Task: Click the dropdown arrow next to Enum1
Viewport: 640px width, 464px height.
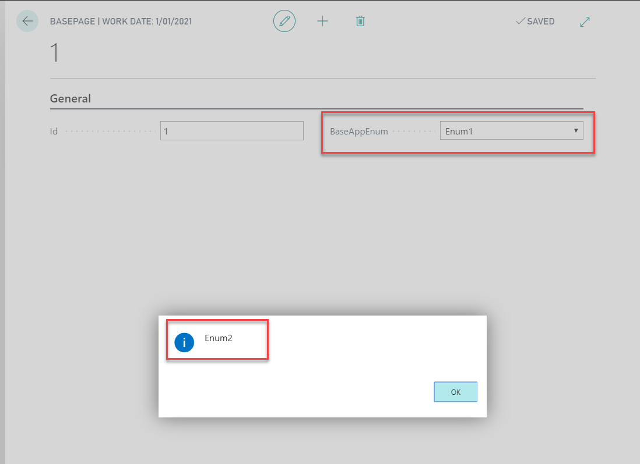Action: point(575,130)
